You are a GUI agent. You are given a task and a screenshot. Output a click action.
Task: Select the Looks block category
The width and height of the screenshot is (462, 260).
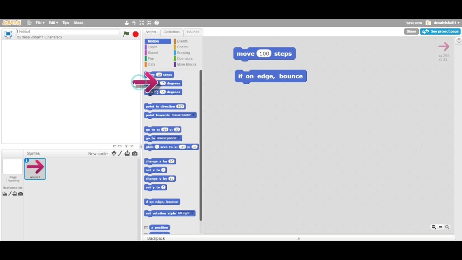(x=152, y=47)
